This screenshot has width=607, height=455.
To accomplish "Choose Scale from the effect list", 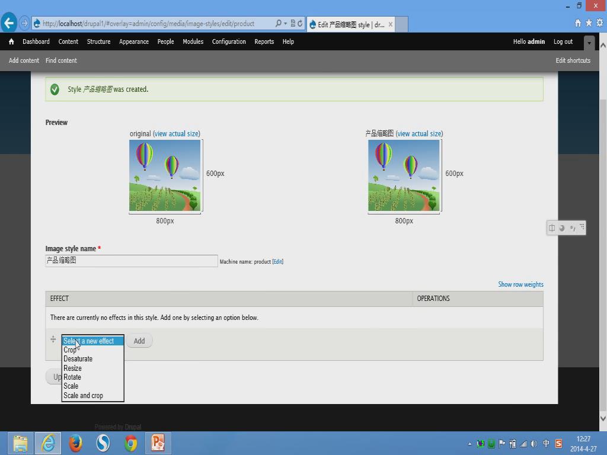I will pos(92,386).
